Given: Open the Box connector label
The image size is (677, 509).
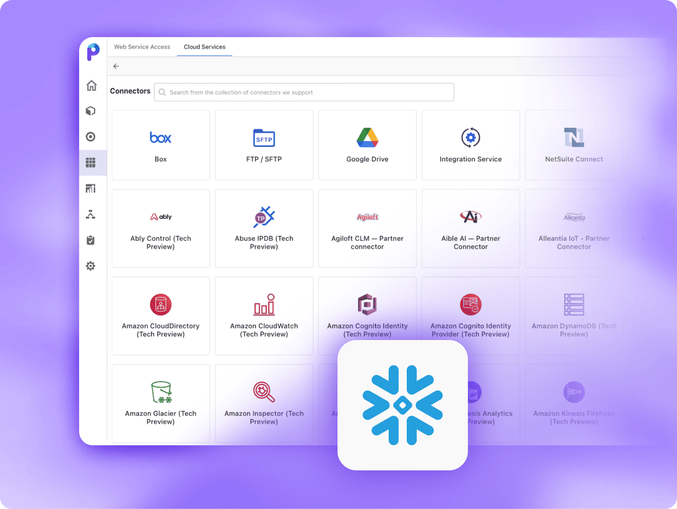Looking at the screenshot, I should 160,159.
